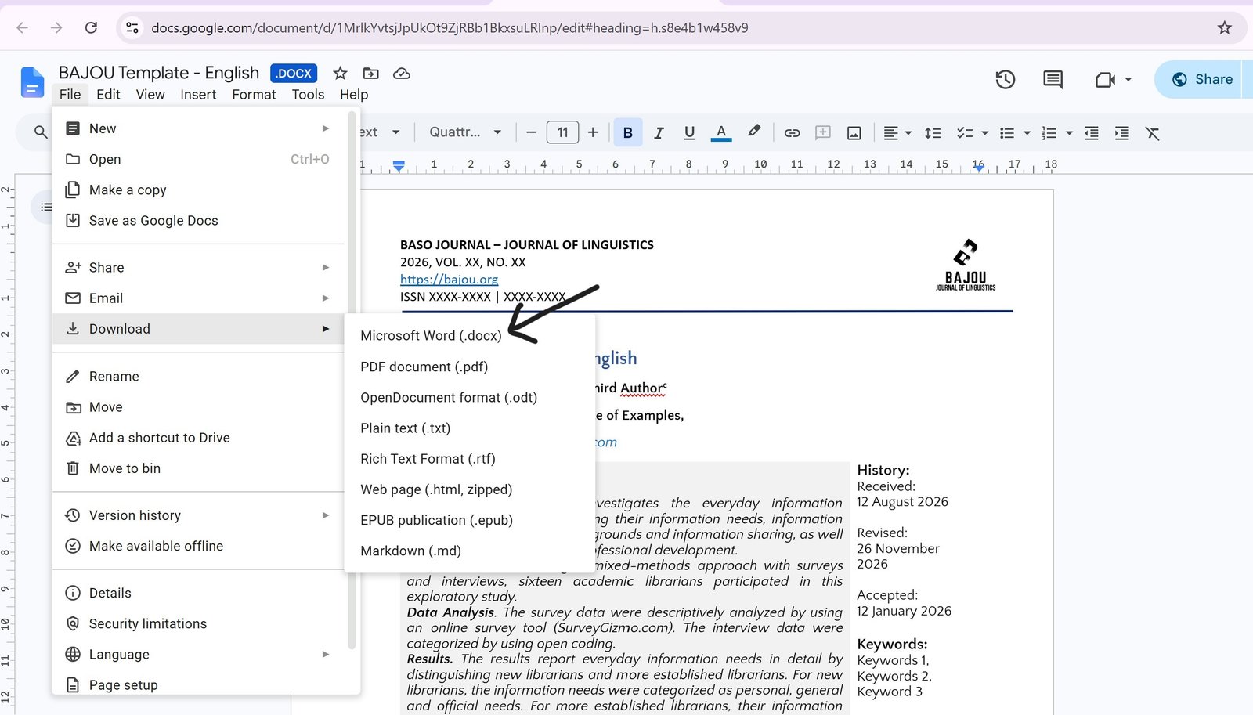This screenshot has width=1253, height=715.
Task: Open the video call options arrow
Action: pos(1128,79)
